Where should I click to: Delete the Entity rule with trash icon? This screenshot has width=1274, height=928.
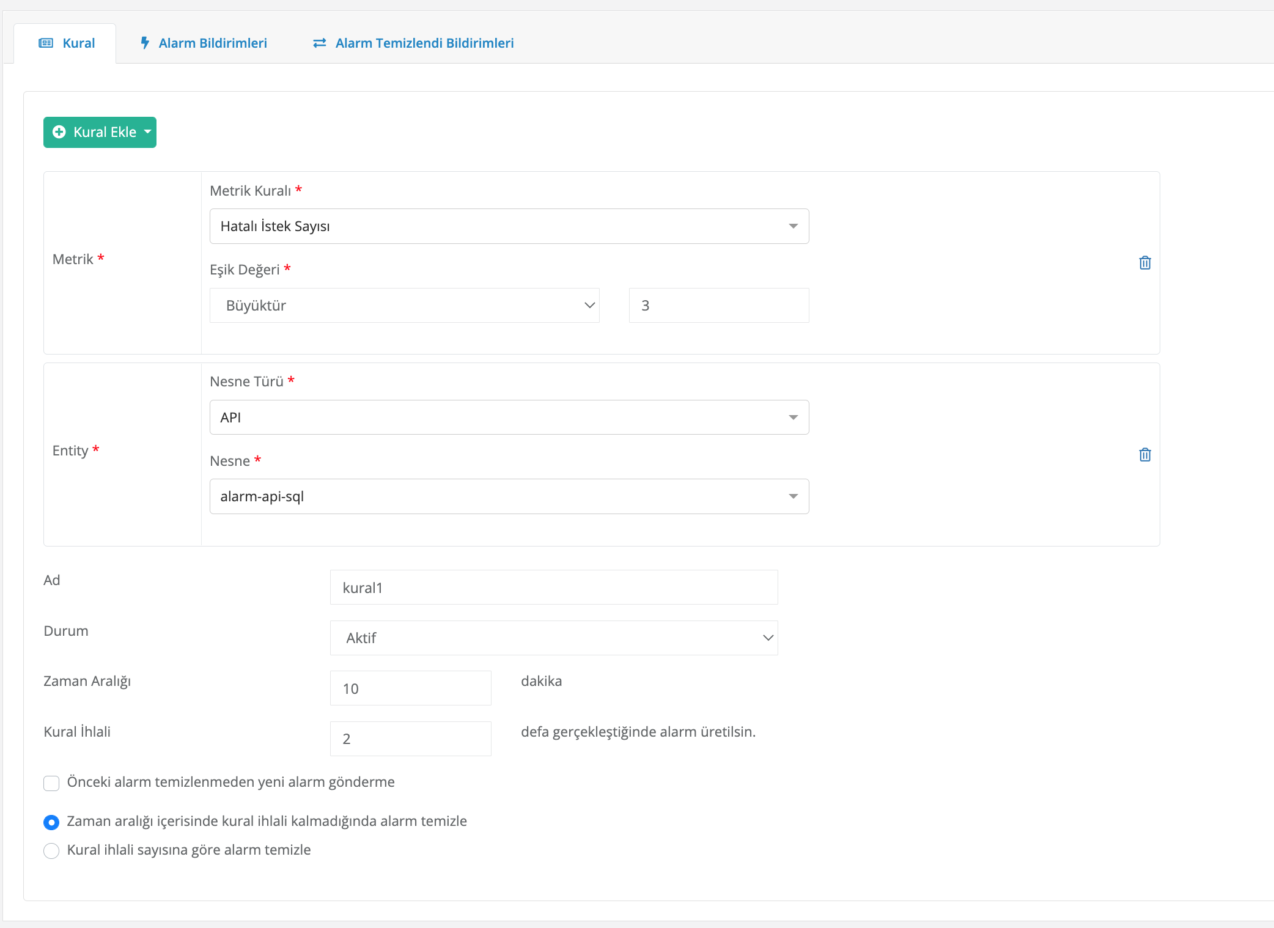(1145, 454)
